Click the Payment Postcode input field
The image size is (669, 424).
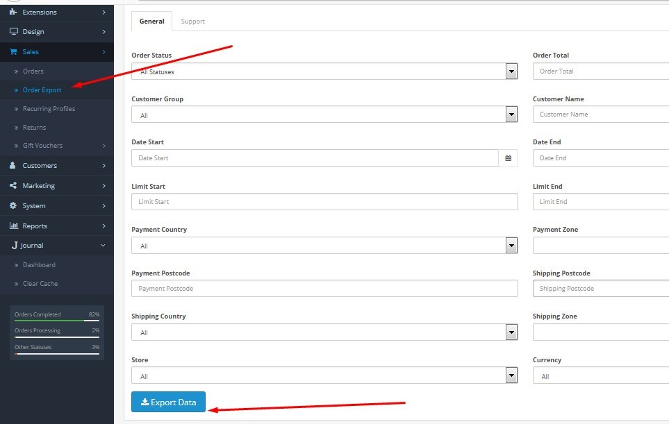pos(324,289)
